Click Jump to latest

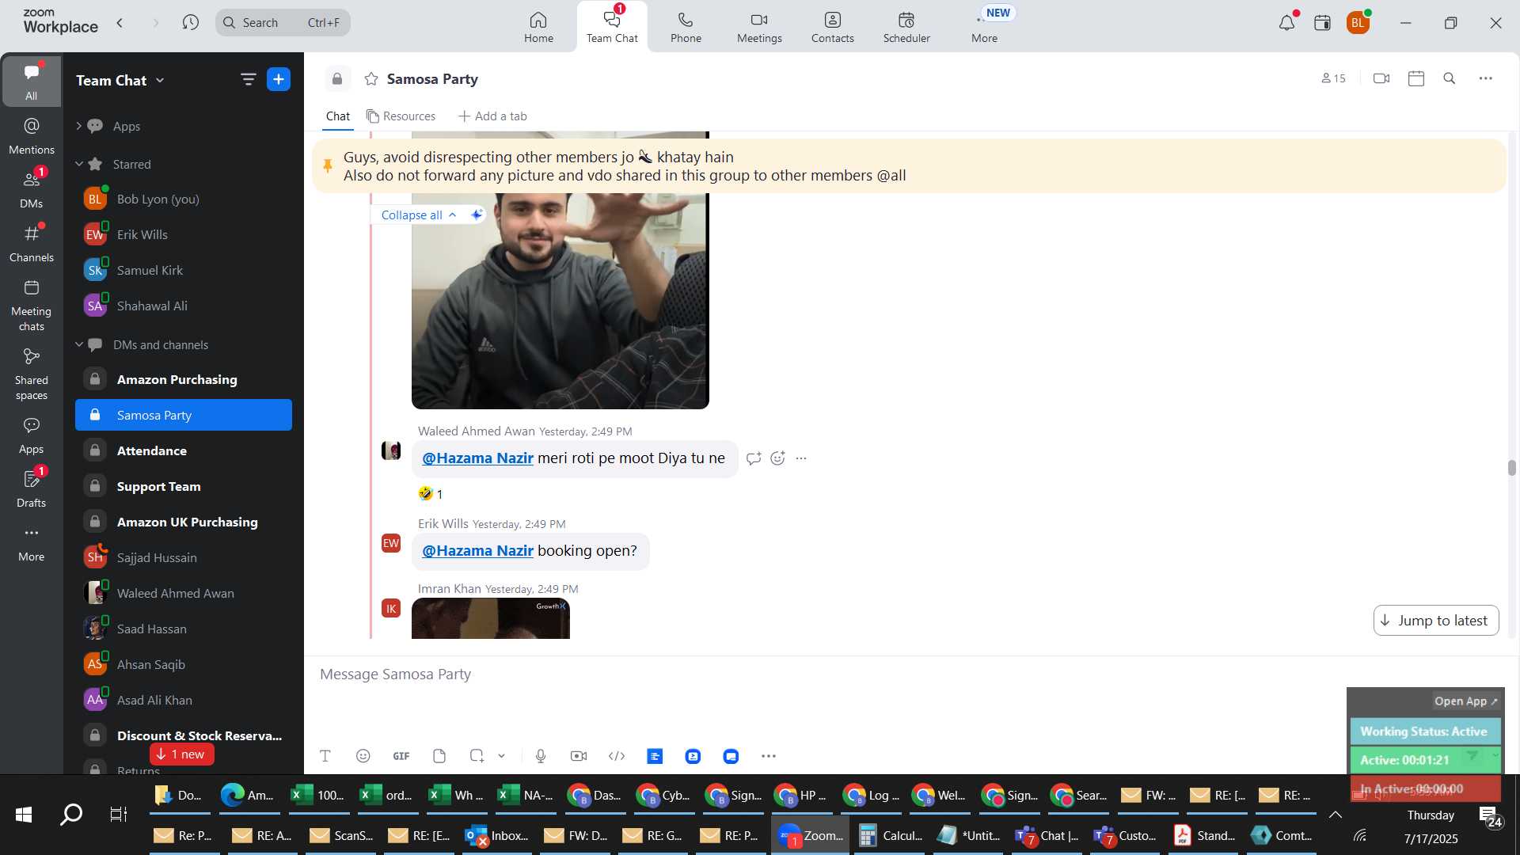[x=1435, y=621]
